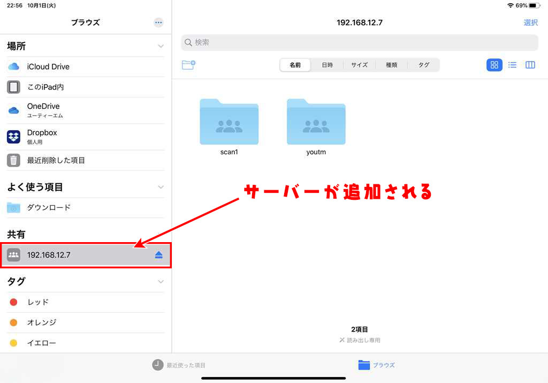Select the イエロー tag
This screenshot has height=383, width=548.
85,343
